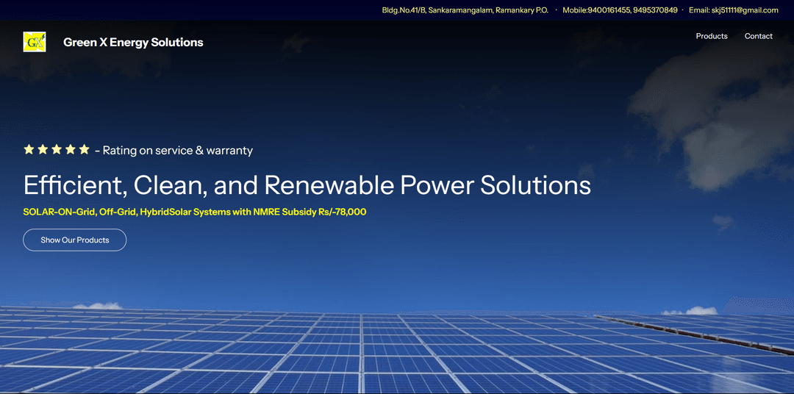This screenshot has height=394, width=794.
Task: Click the email skj51111@gmail.com
Action: click(744, 10)
